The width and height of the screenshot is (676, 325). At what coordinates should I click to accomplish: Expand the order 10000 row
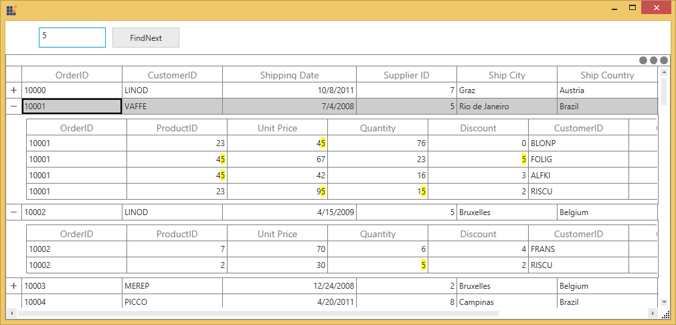click(14, 90)
